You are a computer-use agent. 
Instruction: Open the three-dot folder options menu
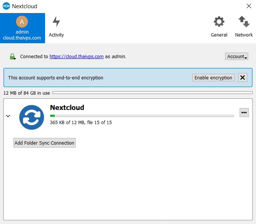click(244, 113)
